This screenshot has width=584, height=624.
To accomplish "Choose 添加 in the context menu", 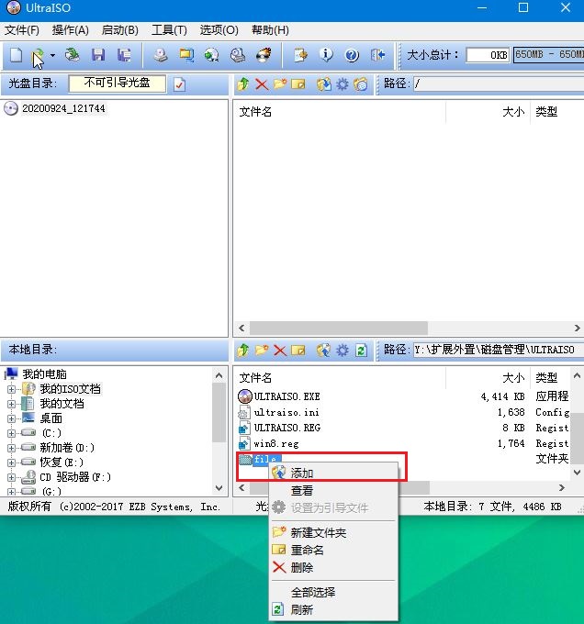I will (x=333, y=474).
